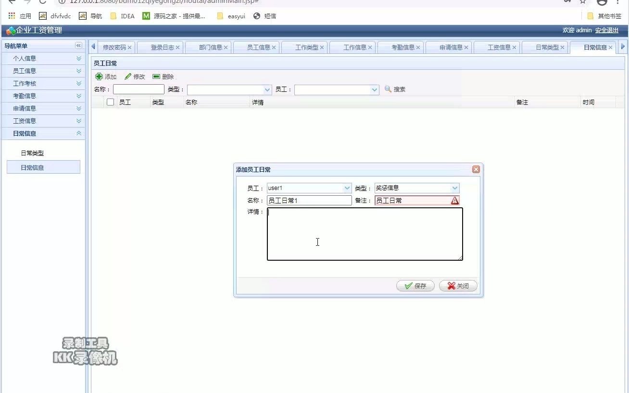Collapse the 导航菜单 panel with its arrow icon
Screen dimensions: 629x393
pos(78,46)
